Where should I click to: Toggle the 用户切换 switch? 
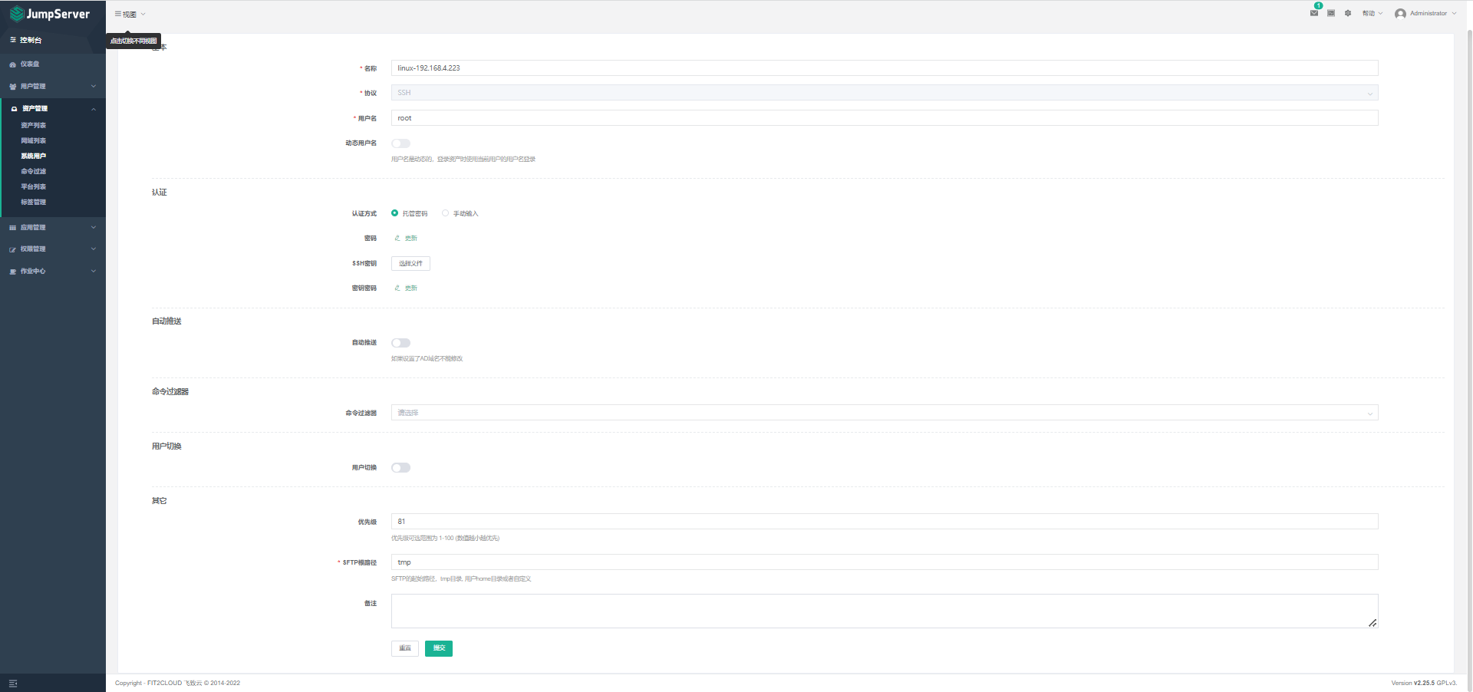tap(400, 468)
